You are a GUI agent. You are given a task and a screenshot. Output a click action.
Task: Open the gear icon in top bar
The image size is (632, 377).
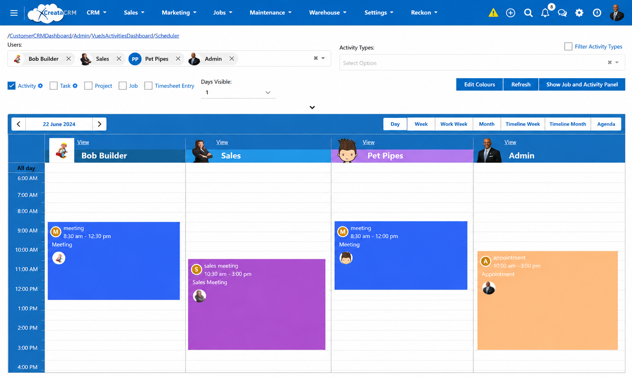coord(579,13)
